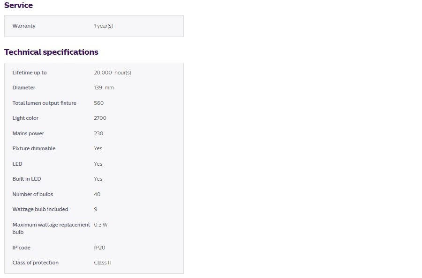Click the Built in LED label

(x=27, y=179)
